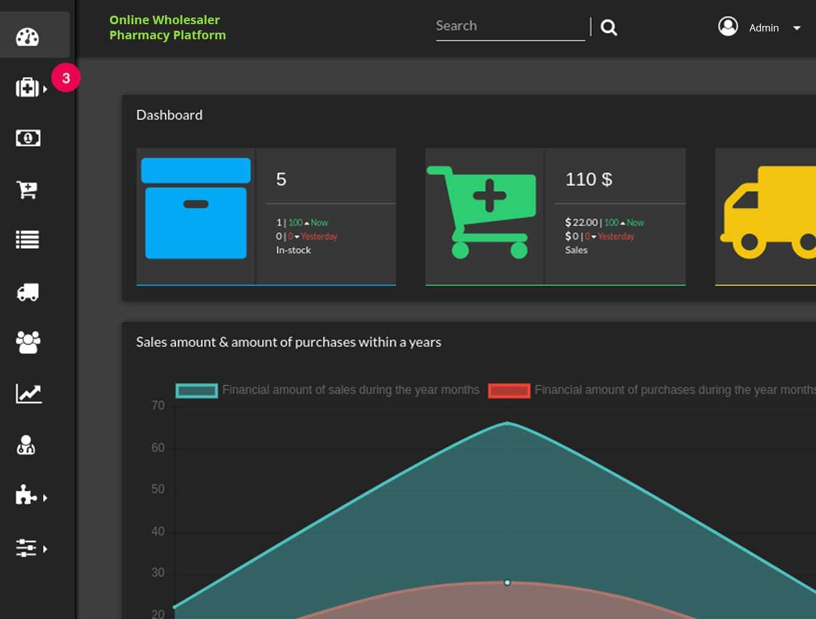Expand the arrow beside the medical kit icon
Viewport: 816px width, 619px height.
pos(45,89)
